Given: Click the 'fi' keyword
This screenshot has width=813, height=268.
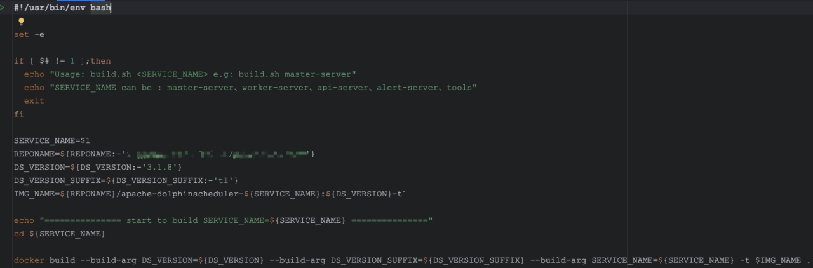Looking at the screenshot, I should (x=18, y=114).
